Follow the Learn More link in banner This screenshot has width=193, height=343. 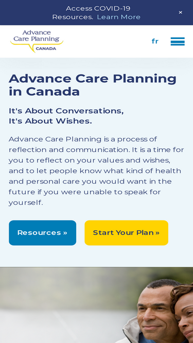click(x=118, y=17)
